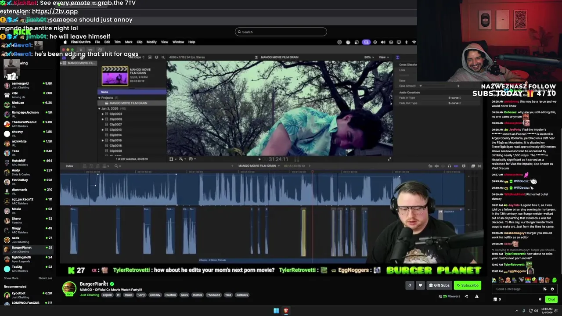Viewport: 562px width, 316px height.
Task: Click the green Subscribe button
Action: (x=468, y=285)
